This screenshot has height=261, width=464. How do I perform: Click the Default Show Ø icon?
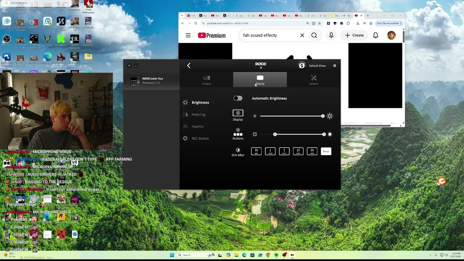point(302,66)
